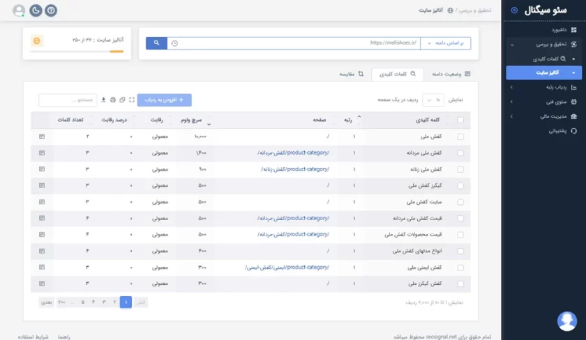Copy table data icon
The height and width of the screenshot is (340, 586).
(x=122, y=100)
